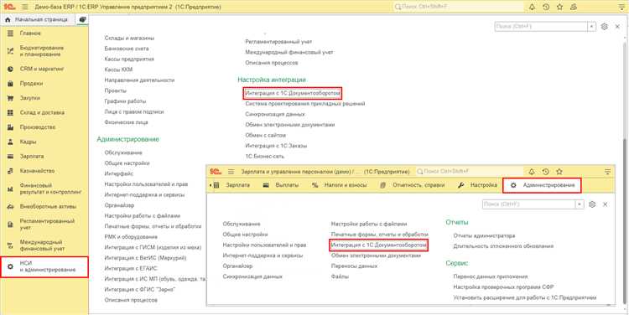Expand the search dropdown arrow in the Зарплата window

click(x=580, y=204)
